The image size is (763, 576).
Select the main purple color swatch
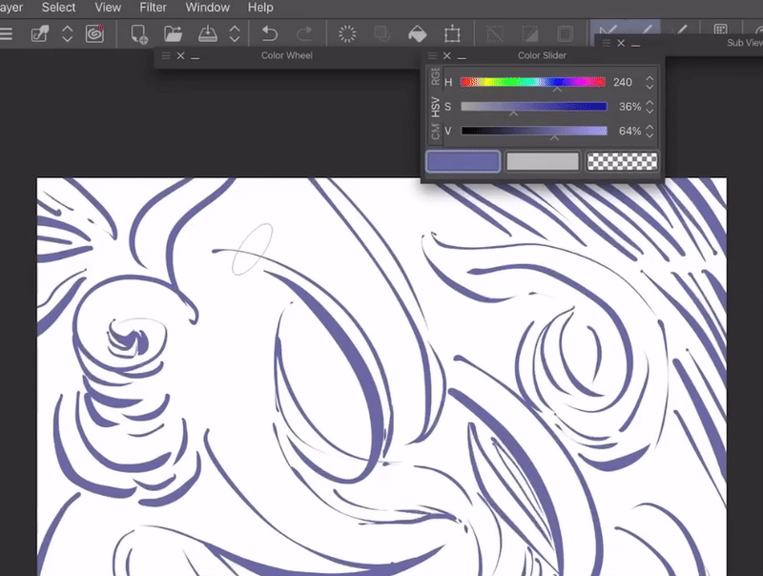(x=464, y=161)
